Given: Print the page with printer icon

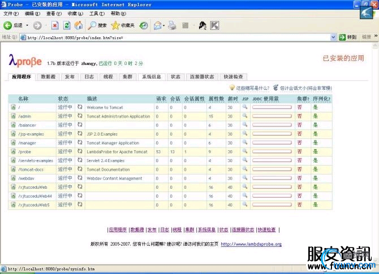Looking at the screenshot, I should pyautogui.click(x=172, y=25).
